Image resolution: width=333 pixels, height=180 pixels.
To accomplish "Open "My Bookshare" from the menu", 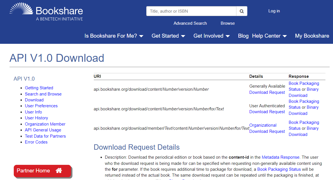I will [312, 36].
